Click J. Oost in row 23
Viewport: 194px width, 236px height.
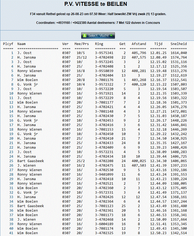pyautogui.click(x=24, y=152)
